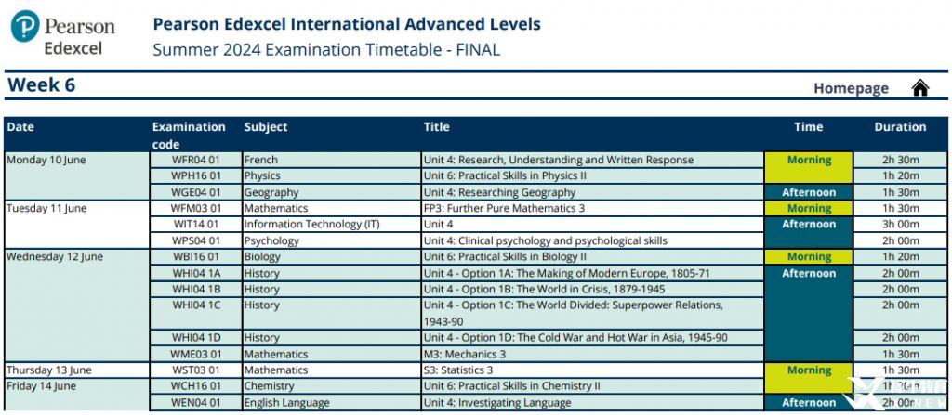
Task: Click the Duration column header
Action: (x=899, y=127)
